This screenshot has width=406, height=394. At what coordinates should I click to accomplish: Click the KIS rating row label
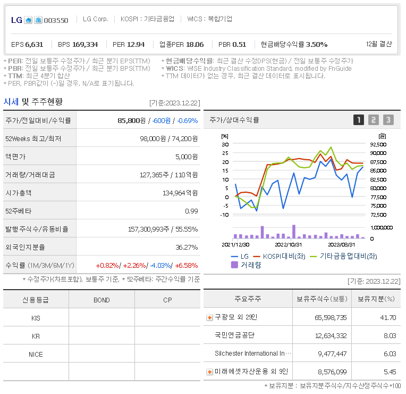36,318
